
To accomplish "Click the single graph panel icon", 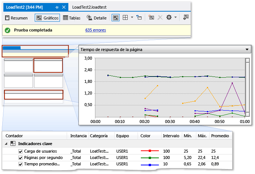I will (x=116, y=18).
